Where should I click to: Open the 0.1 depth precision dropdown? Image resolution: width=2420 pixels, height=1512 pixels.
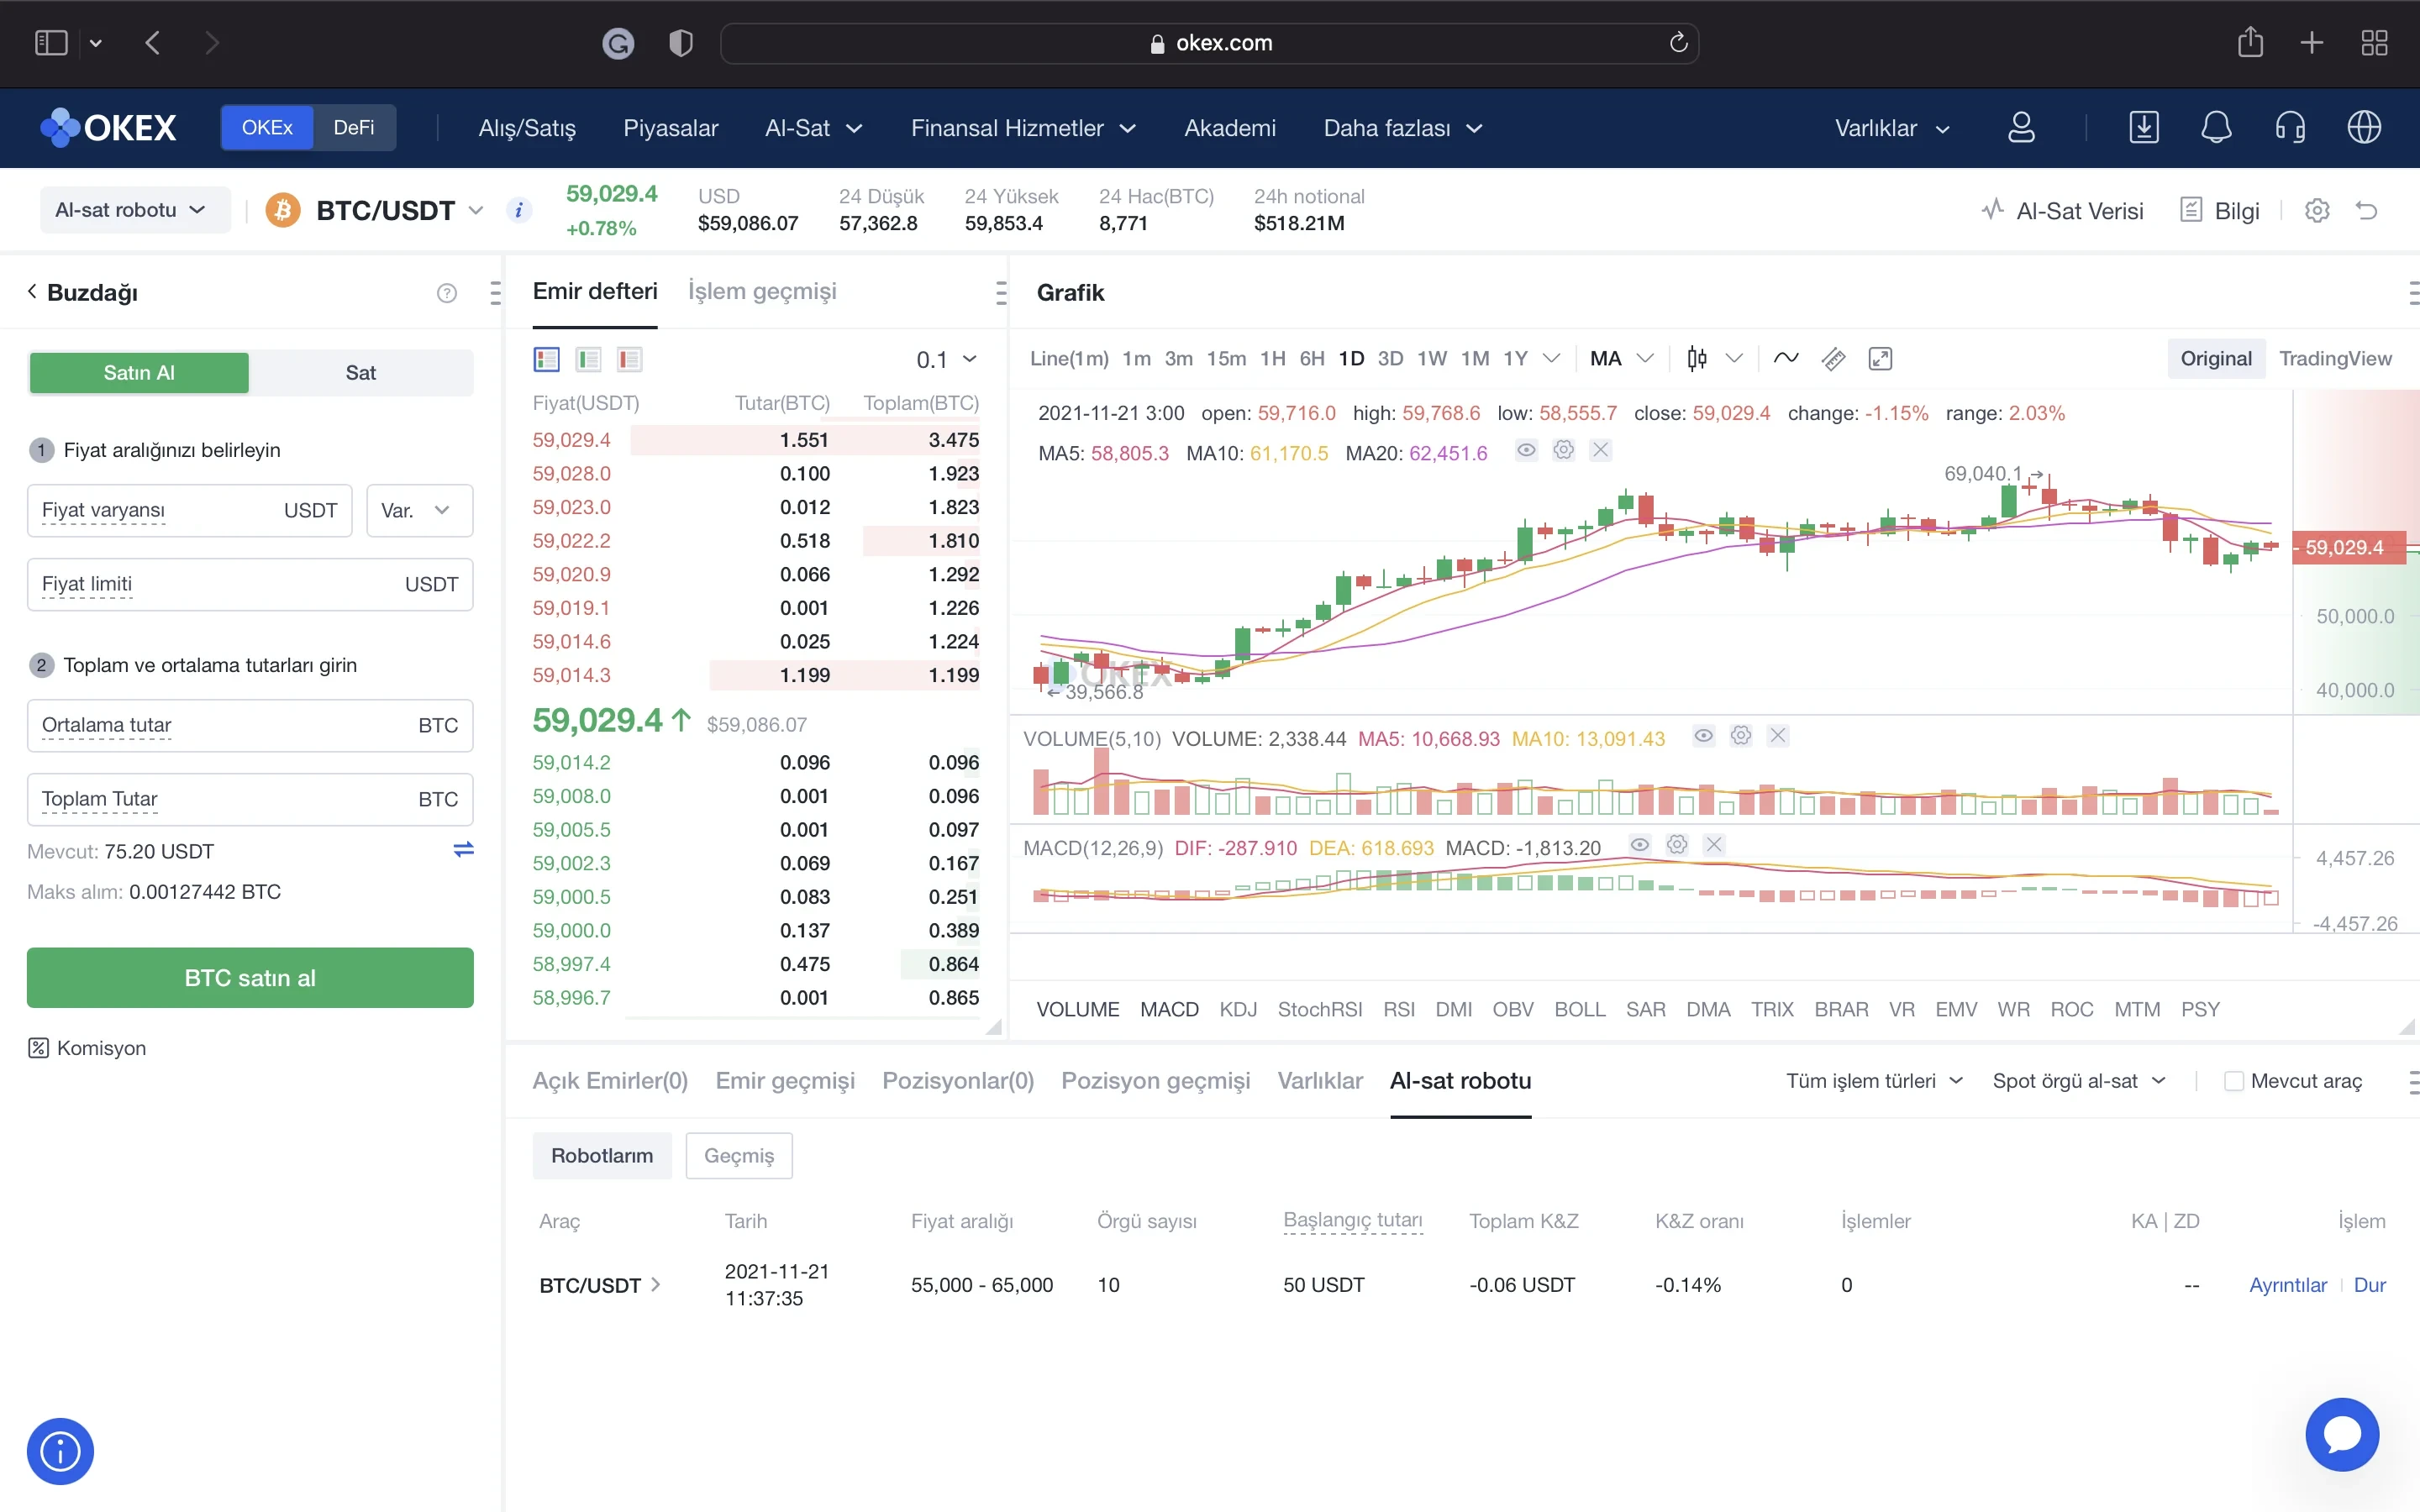(947, 359)
